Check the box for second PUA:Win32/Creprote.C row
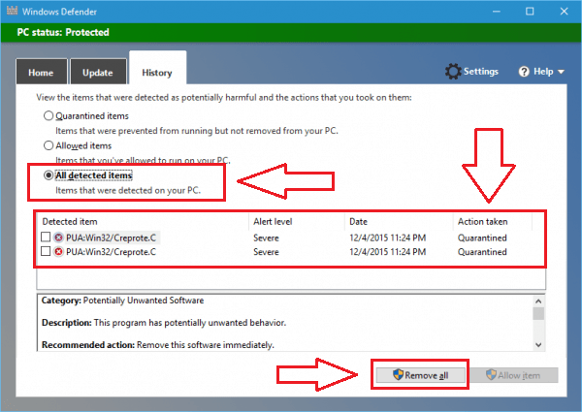The width and height of the screenshot is (582, 412). [46, 251]
